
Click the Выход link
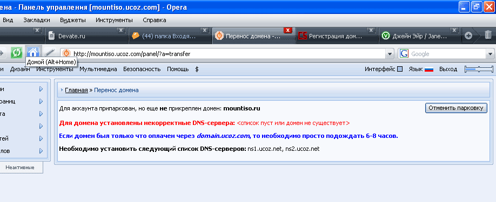(x=448, y=69)
